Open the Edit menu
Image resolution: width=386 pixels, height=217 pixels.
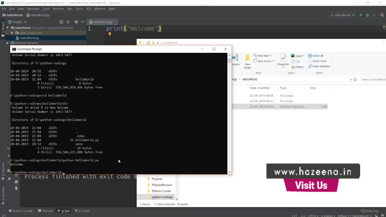[12, 9]
